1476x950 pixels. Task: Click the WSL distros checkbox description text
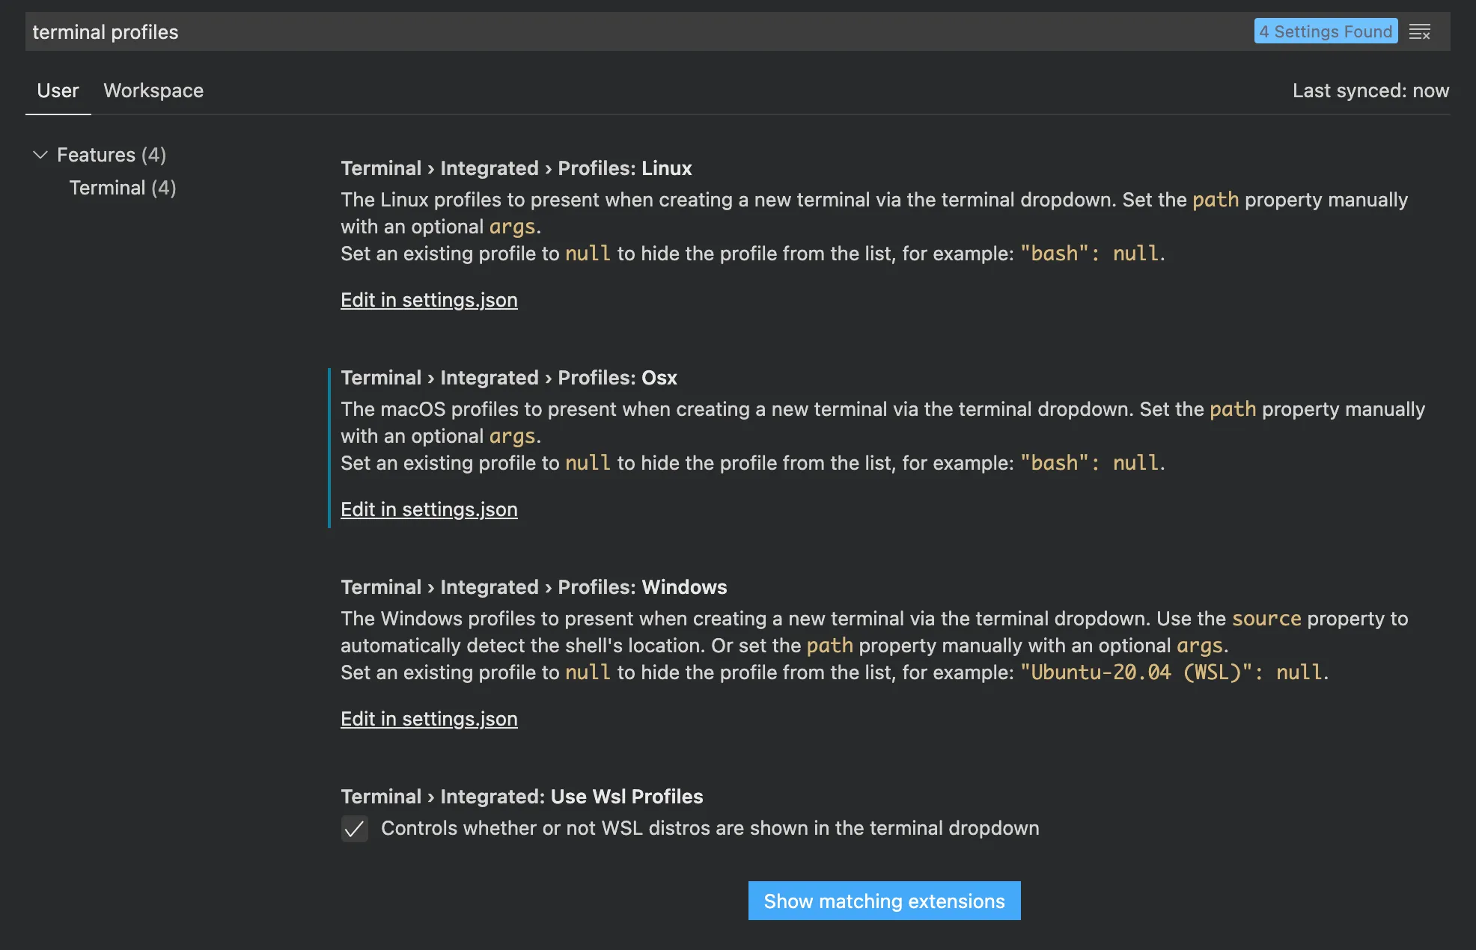tap(710, 828)
